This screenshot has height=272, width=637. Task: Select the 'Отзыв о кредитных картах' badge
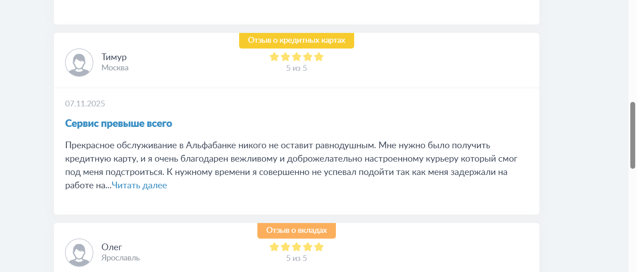click(297, 41)
